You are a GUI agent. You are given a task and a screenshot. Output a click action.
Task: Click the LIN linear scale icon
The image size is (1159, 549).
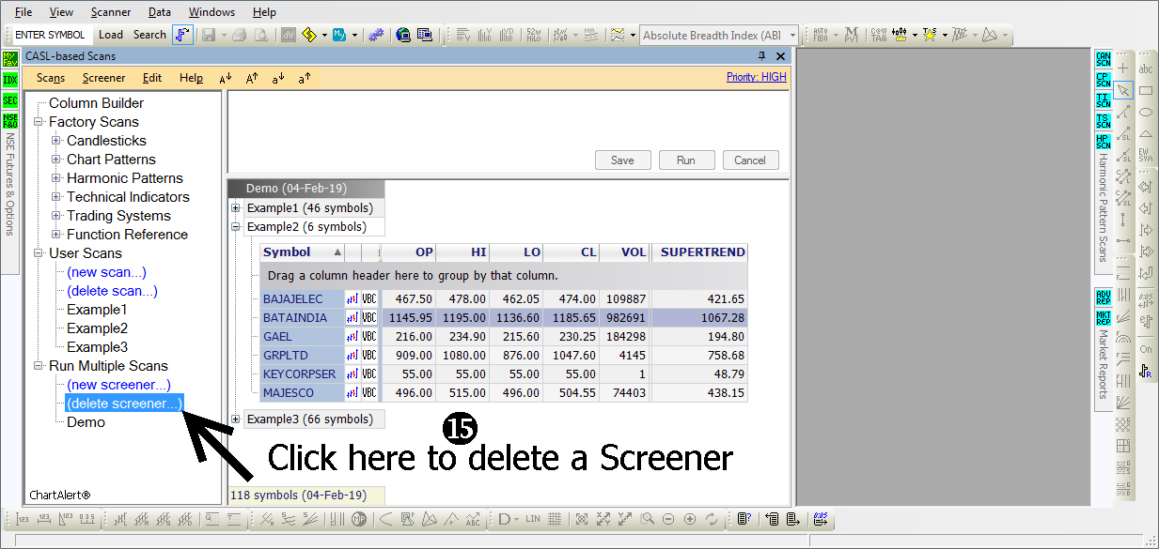click(533, 519)
